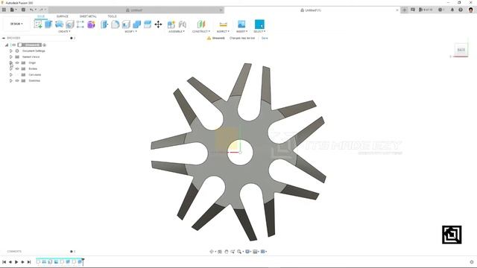This screenshot has height=268, width=477.
Task: Open the CREATE dropdown menu
Action: point(64,31)
